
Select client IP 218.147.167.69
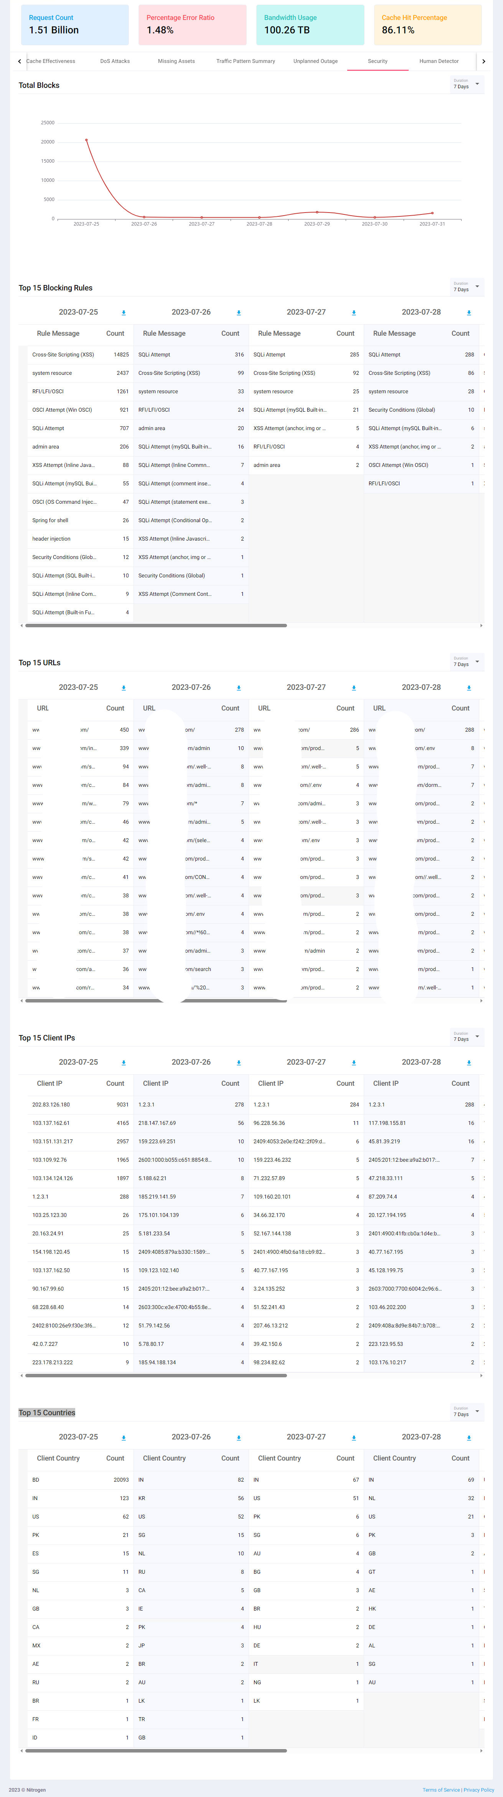coord(157,1123)
